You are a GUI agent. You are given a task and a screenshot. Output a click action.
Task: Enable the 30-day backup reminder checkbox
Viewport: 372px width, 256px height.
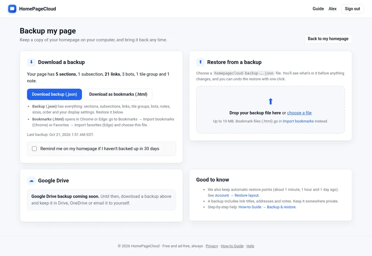34,149
